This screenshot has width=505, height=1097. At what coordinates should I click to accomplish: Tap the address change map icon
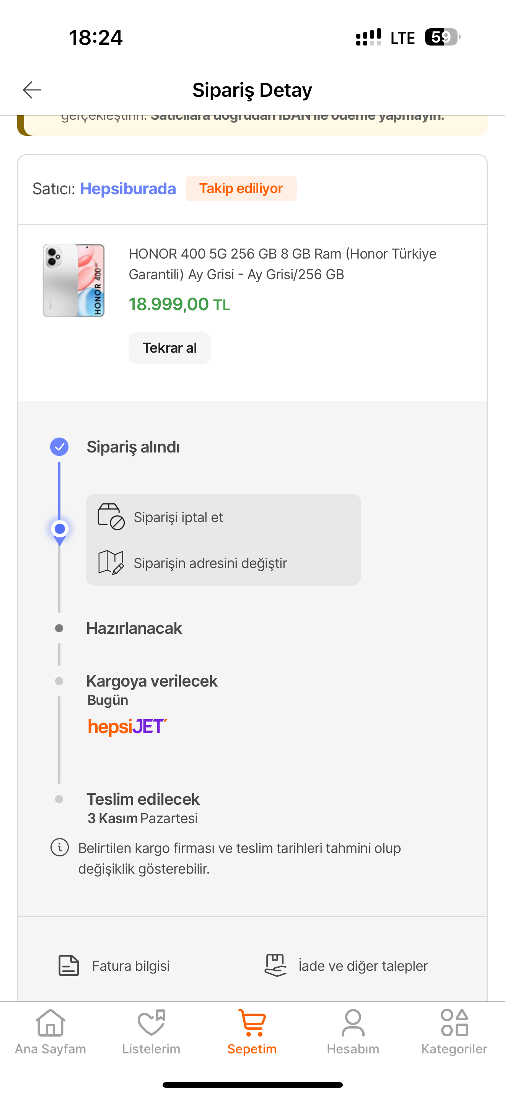pyautogui.click(x=111, y=563)
